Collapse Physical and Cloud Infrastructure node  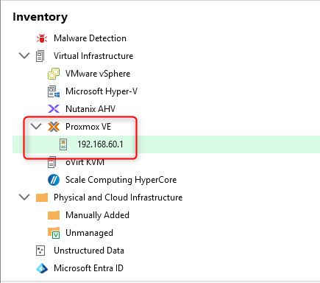[24, 197]
